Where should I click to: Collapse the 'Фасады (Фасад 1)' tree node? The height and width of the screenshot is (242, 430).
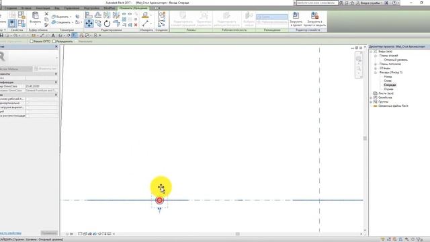(376, 73)
